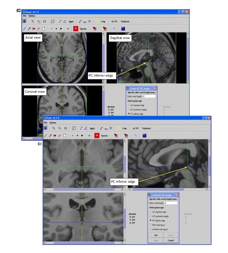Click the eraser tool in the front window
The width and height of the screenshot is (228, 253).
tap(59, 135)
